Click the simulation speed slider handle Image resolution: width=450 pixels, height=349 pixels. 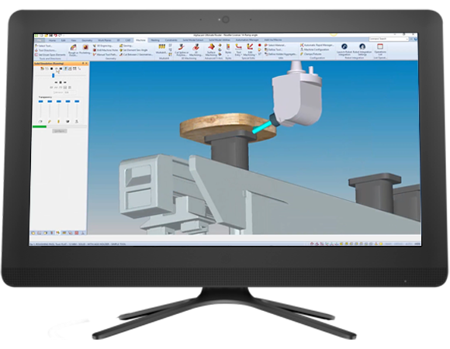[53, 75]
